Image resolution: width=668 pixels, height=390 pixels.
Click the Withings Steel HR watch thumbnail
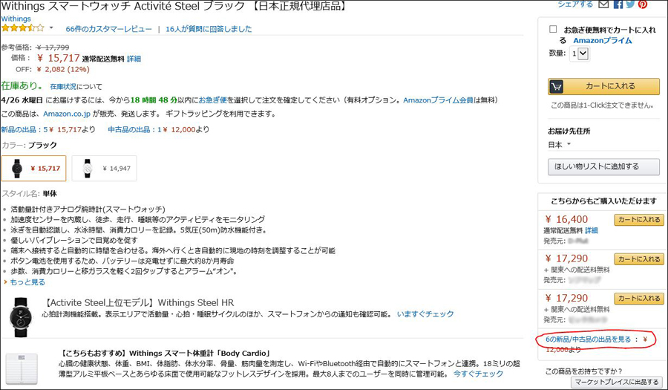tap(21, 317)
